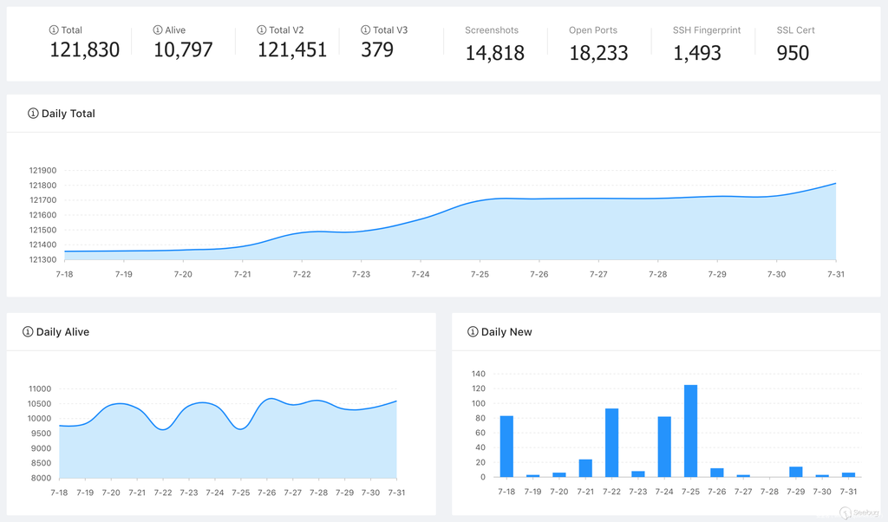This screenshot has height=522, width=888.
Task: Click the 7-24 bar in Daily New
Action: [x=664, y=447]
